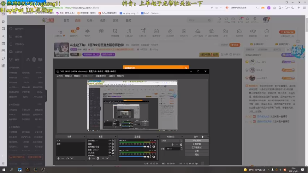This screenshot has width=308, height=173.
Task: Open Windows Start button on taskbar
Action: pyautogui.click(x=3, y=170)
